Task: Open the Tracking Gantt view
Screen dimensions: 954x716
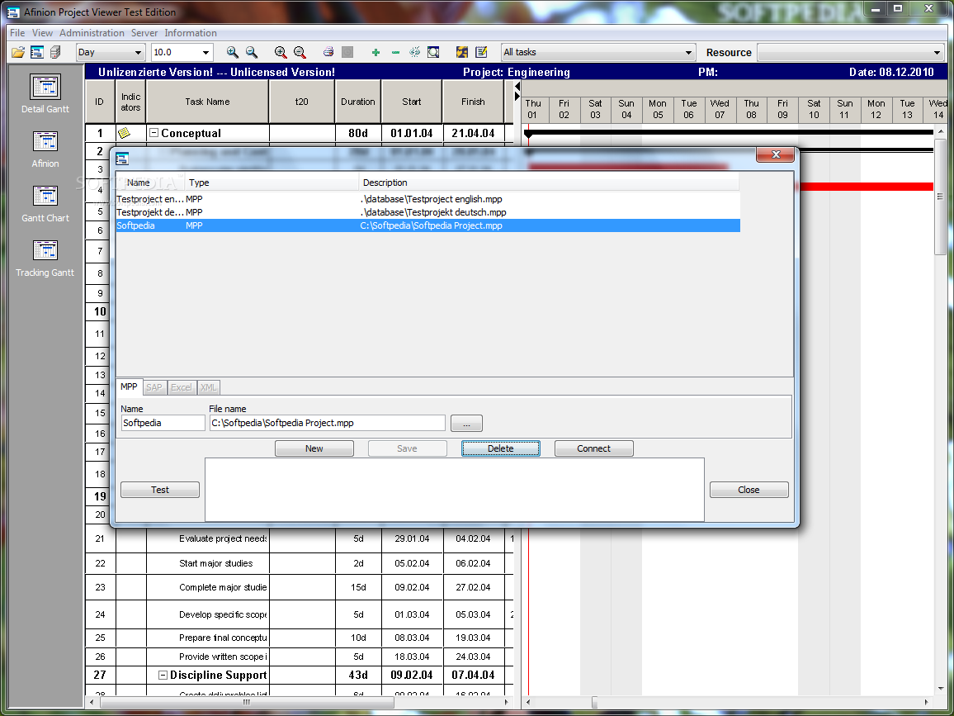Action: tap(45, 258)
